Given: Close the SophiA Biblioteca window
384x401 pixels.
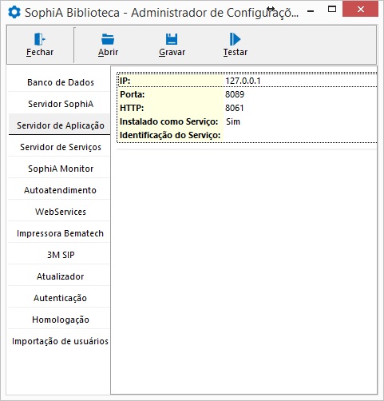Looking at the screenshot, I should tap(361, 10).
